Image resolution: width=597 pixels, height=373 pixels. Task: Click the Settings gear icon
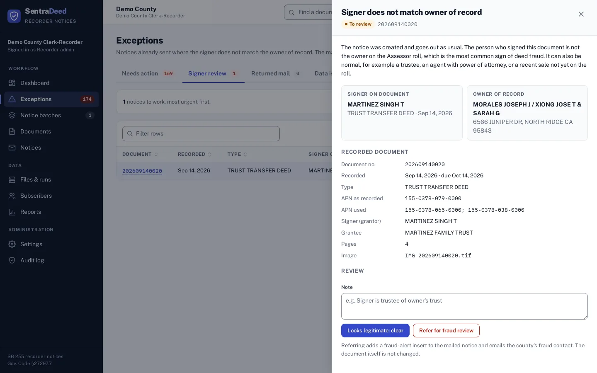(12, 244)
